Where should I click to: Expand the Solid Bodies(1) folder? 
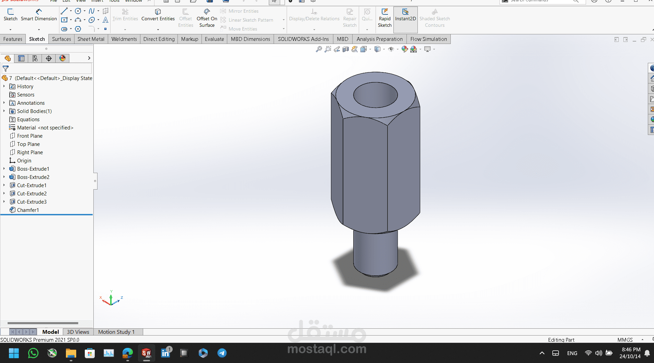click(4, 111)
